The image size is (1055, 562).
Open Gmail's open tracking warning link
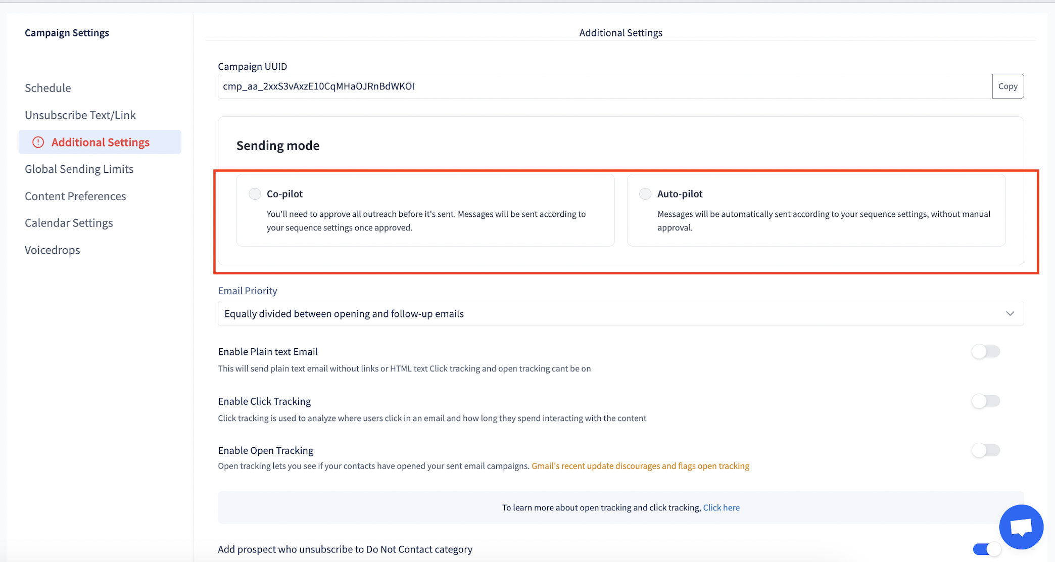tap(640, 466)
